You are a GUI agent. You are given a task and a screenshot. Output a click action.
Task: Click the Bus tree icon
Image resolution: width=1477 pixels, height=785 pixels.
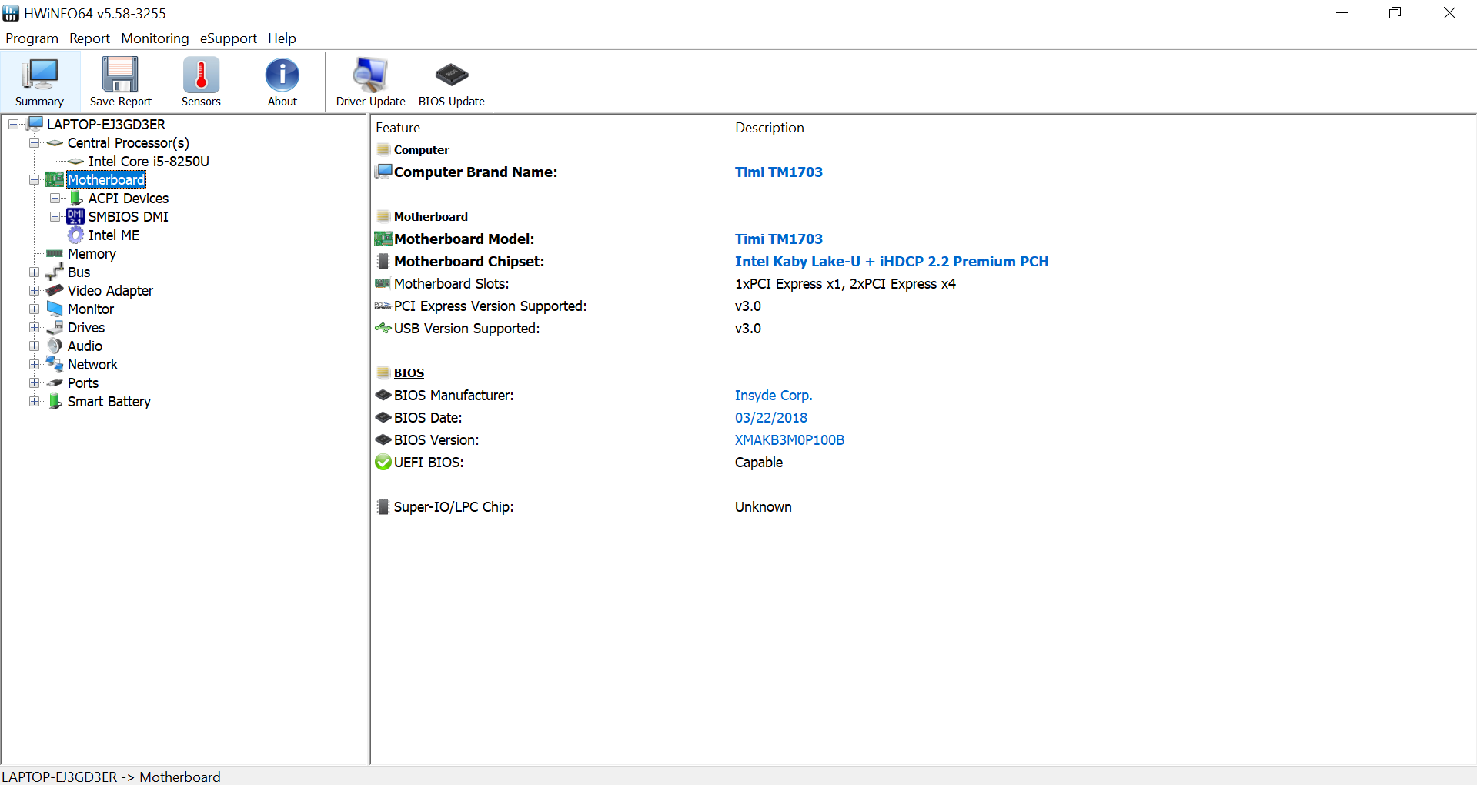tap(55, 272)
